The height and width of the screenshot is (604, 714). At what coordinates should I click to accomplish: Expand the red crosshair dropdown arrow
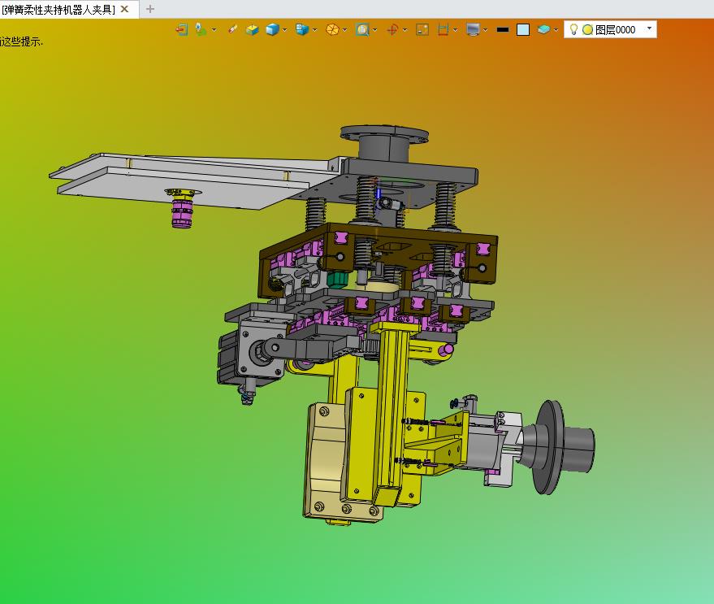click(x=405, y=30)
